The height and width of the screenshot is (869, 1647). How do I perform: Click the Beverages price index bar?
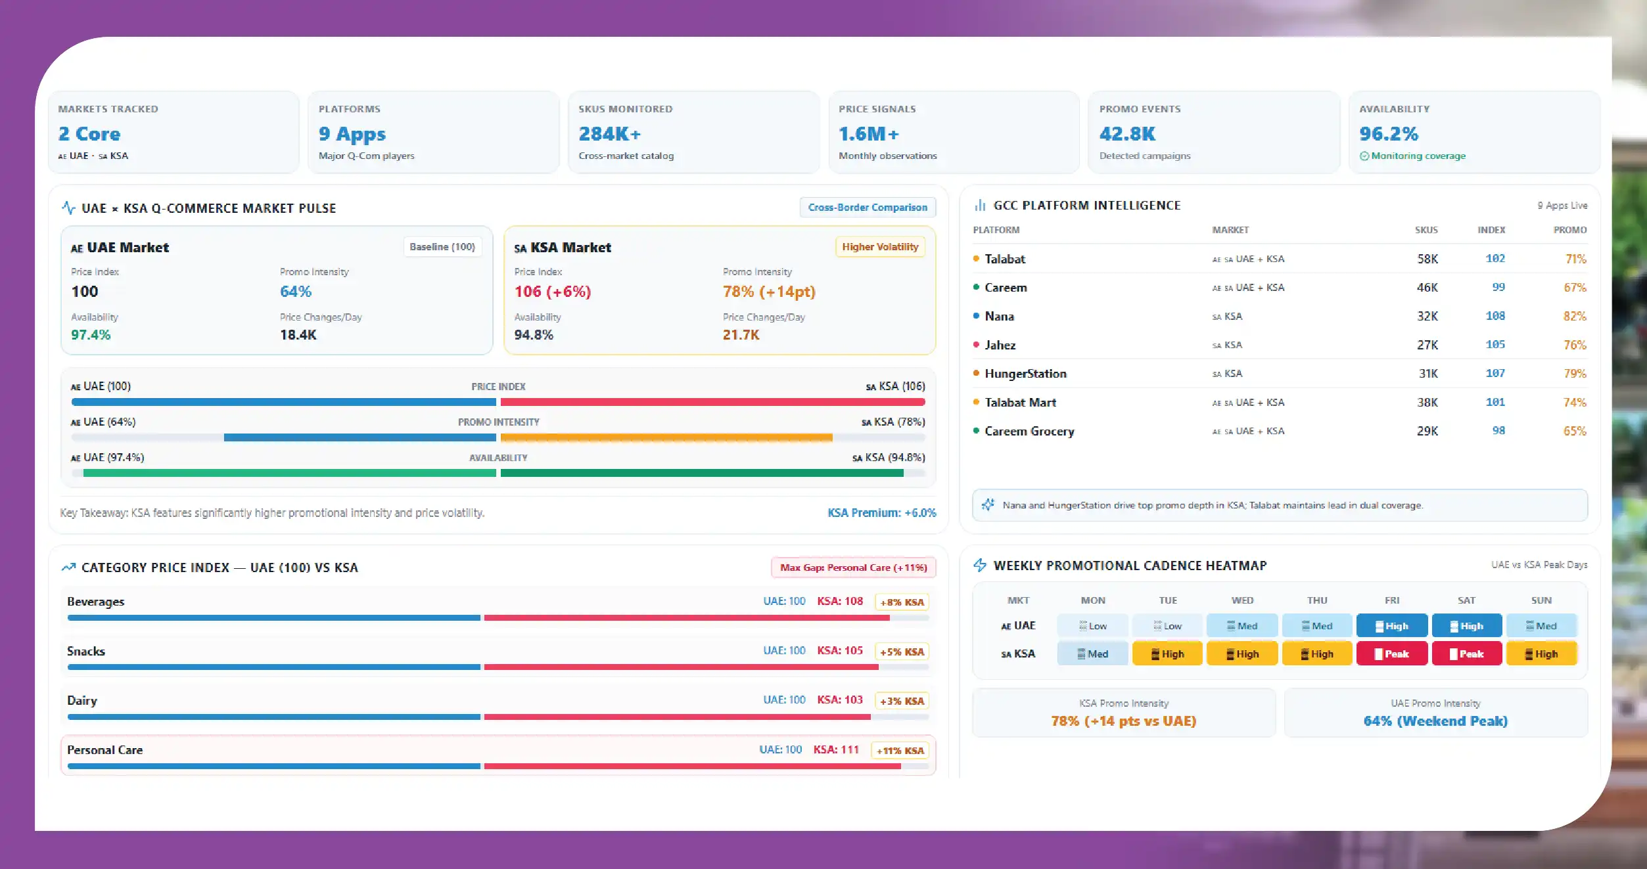click(x=498, y=617)
